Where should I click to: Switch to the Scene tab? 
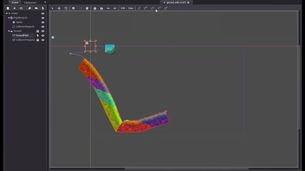[x=15, y=2]
